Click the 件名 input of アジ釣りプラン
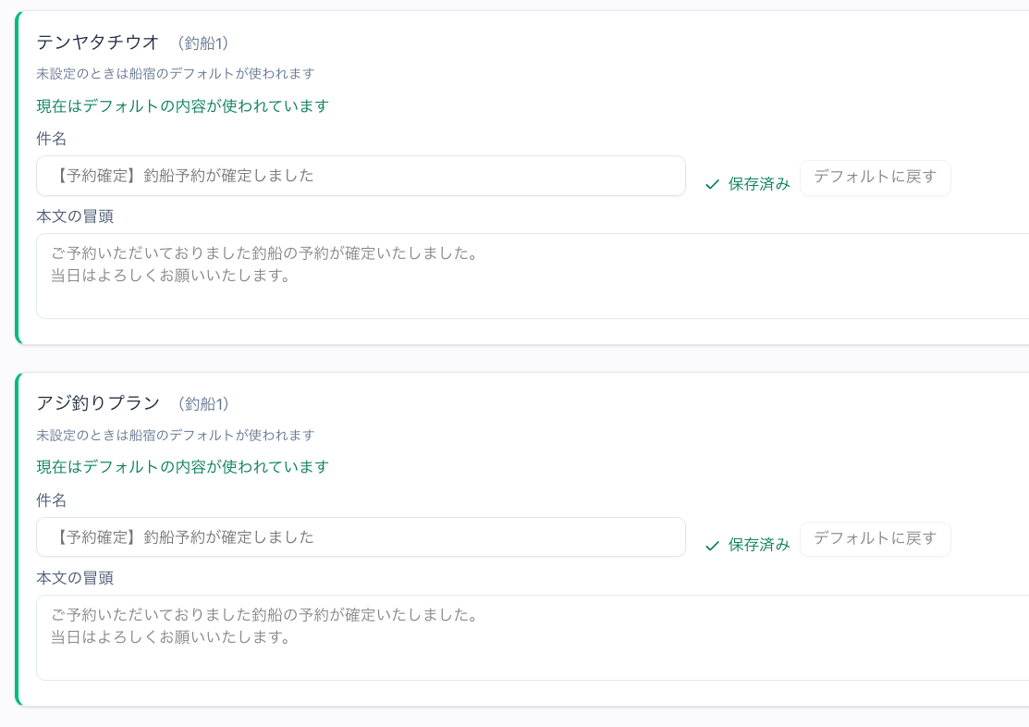The width and height of the screenshot is (1029, 727). [x=361, y=537]
